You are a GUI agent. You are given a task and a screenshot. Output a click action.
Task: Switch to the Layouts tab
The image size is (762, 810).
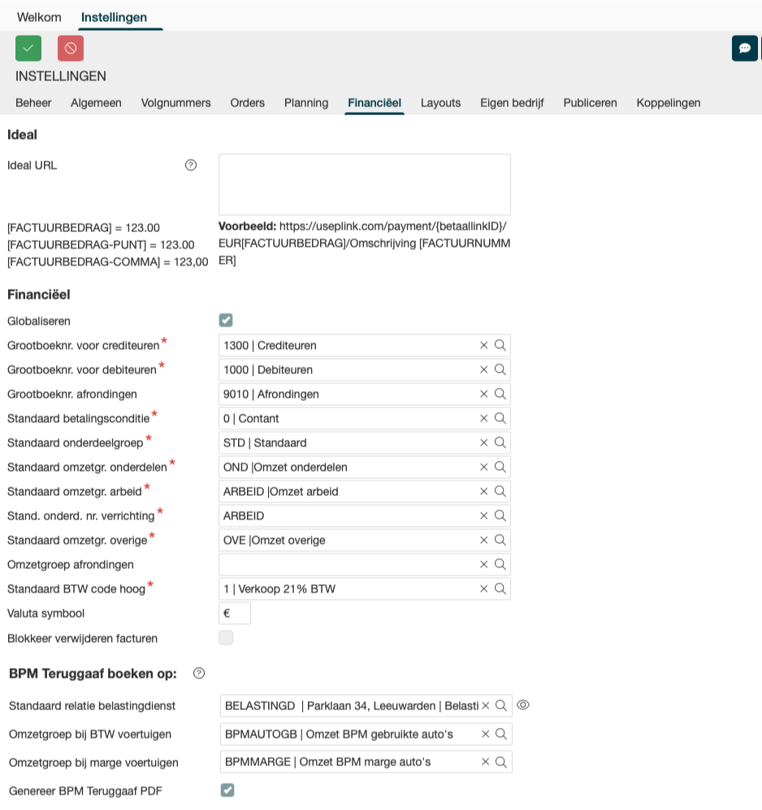(440, 103)
